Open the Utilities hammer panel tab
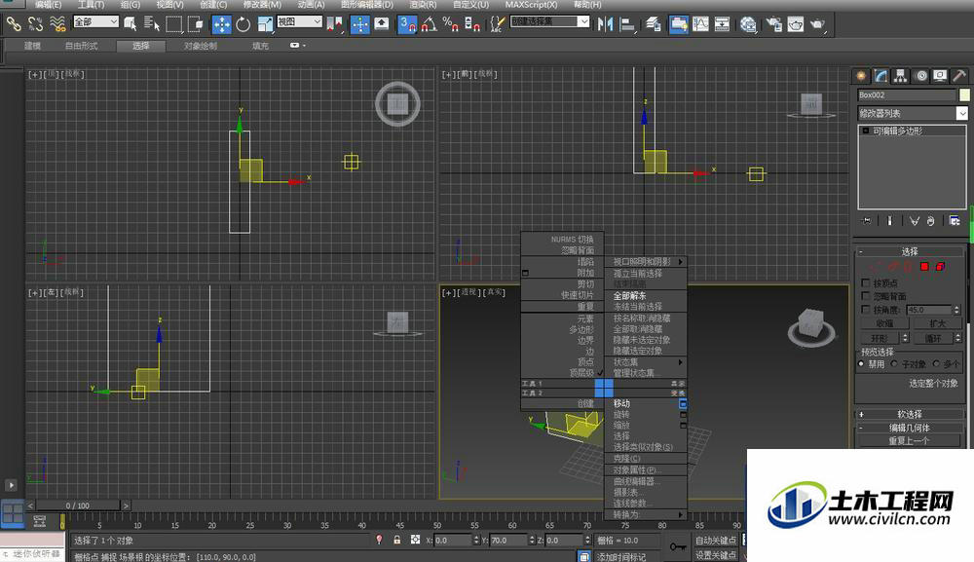 tap(959, 76)
